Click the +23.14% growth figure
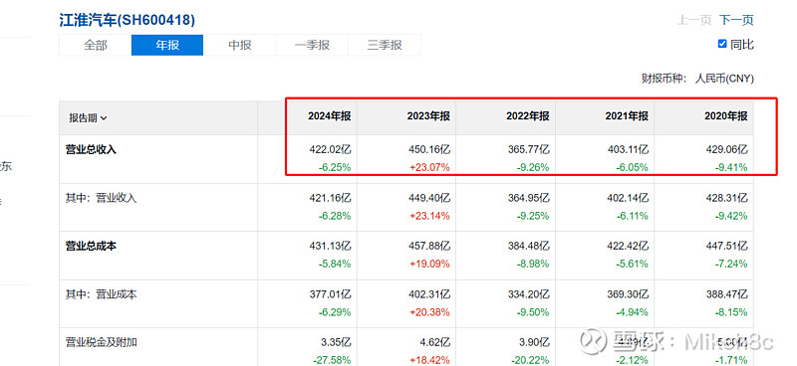Screen dimensions: 797x366 point(430,216)
